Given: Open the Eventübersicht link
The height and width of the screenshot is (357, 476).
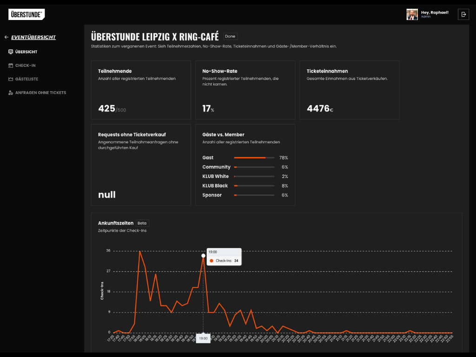Looking at the screenshot, I should tap(33, 37).
